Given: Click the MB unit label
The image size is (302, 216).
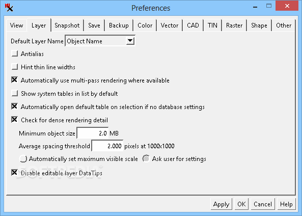Looking at the screenshot, I should [x=114, y=133].
